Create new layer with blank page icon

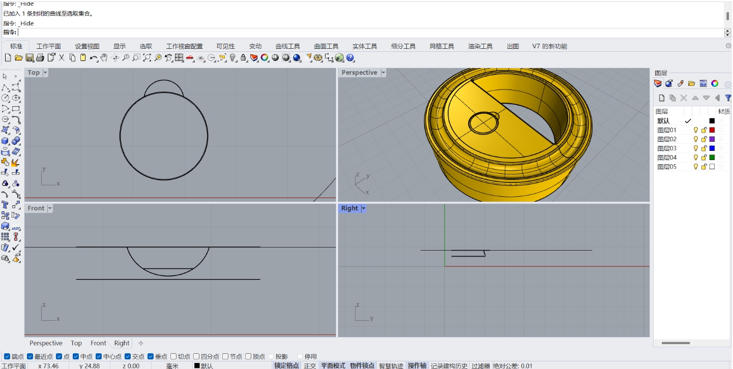pyautogui.click(x=661, y=98)
